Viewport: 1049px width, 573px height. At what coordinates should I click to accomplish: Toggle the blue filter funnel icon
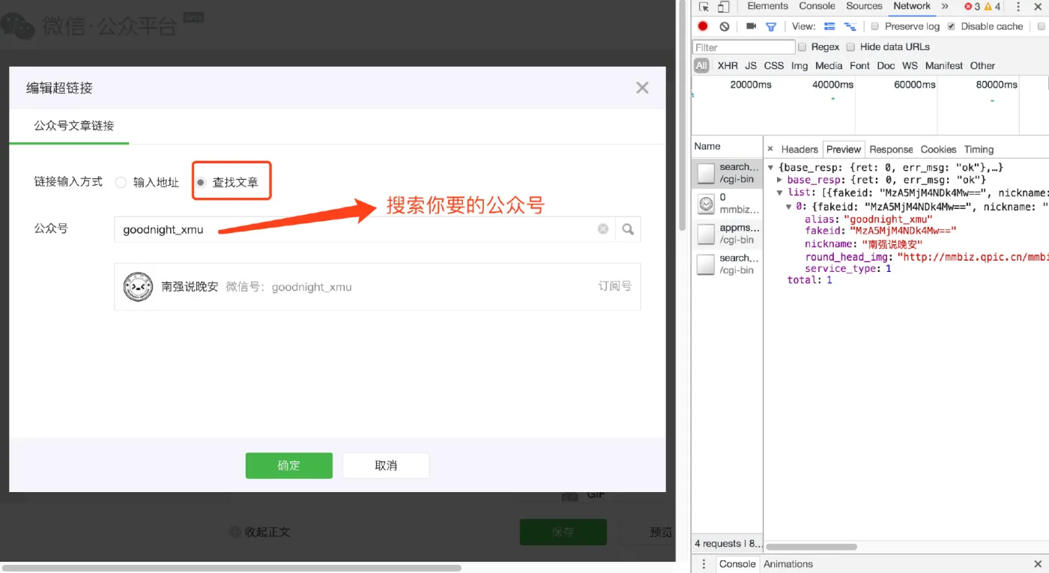pyautogui.click(x=771, y=26)
